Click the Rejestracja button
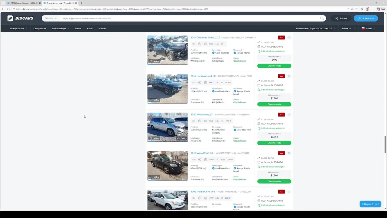 366,18
